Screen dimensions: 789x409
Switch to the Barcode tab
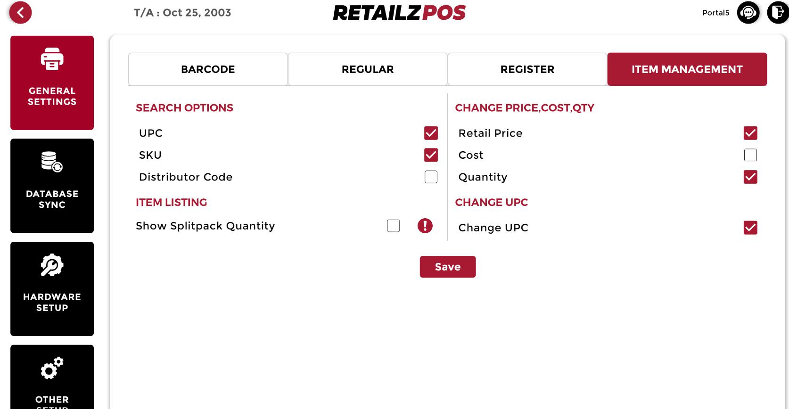[208, 69]
